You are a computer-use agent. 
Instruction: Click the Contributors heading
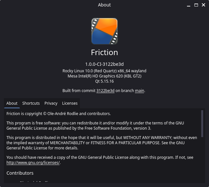20,173
